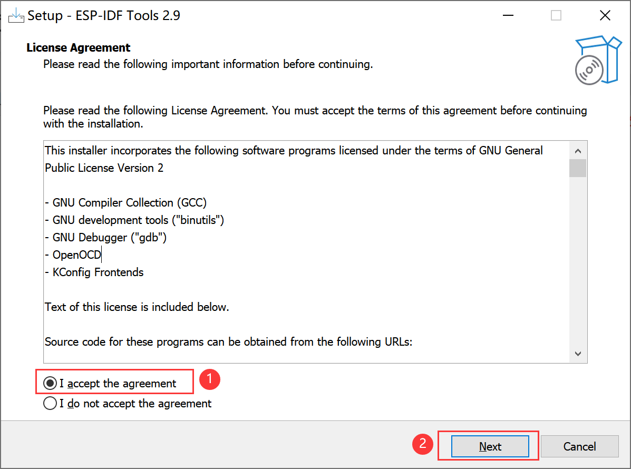Close the setup wizard window

pyautogui.click(x=605, y=15)
